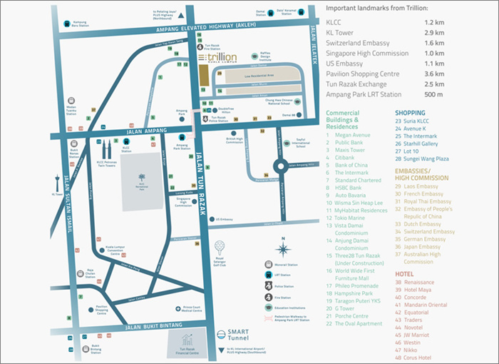Click 'EMBASSIES/ HIGH COMMISSION' legend heading
Image resolution: width=499 pixels, height=364 pixels.
422,174
